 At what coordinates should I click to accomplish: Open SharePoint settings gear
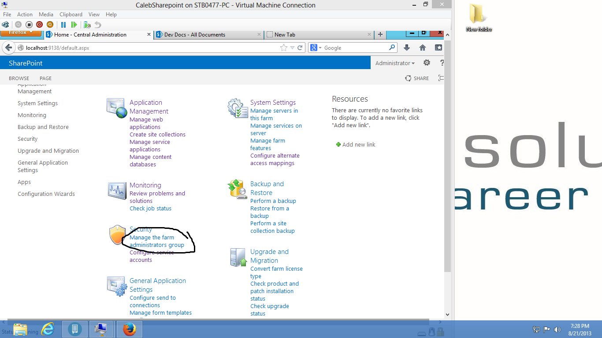[427, 63]
